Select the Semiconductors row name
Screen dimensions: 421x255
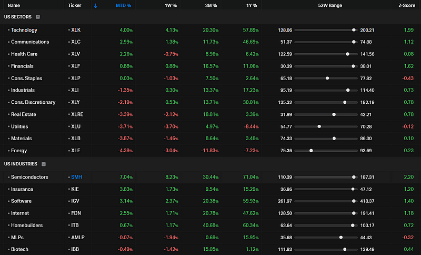(29, 177)
